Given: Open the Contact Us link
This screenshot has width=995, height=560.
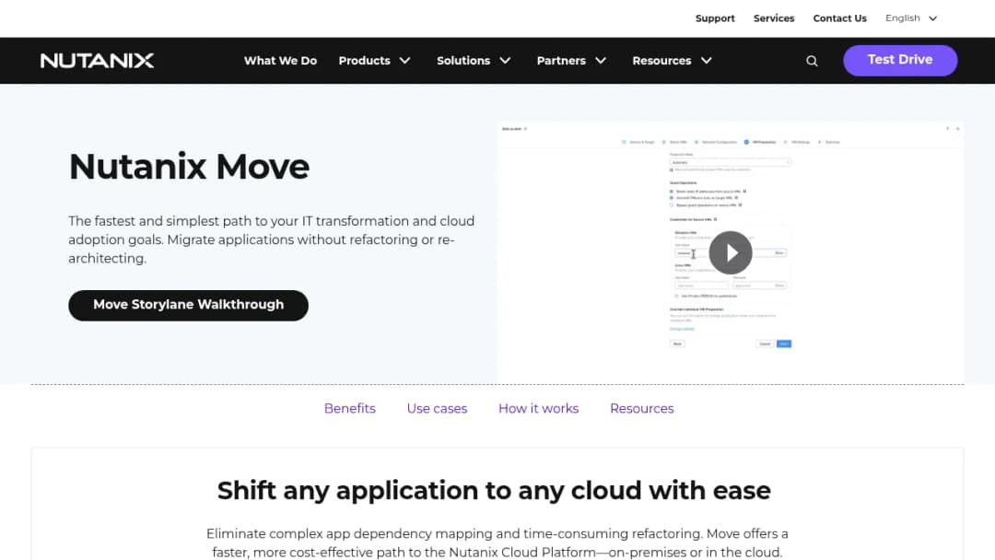Looking at the screenshot, I should pyautogui.click(x=839, y=18).
